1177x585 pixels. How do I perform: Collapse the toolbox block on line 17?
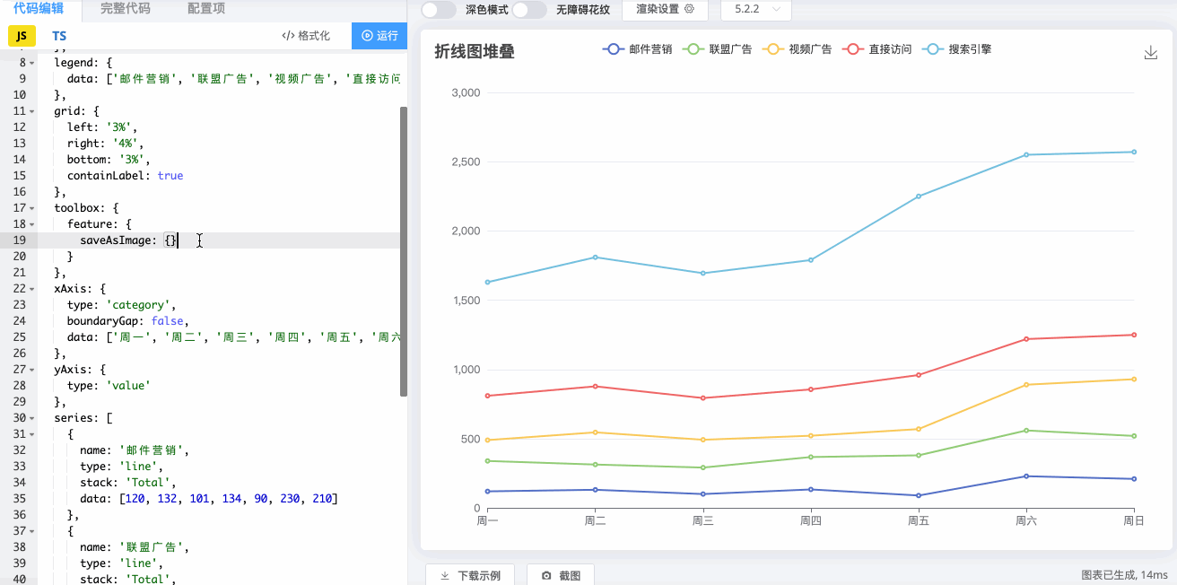(x=31, y=207)
